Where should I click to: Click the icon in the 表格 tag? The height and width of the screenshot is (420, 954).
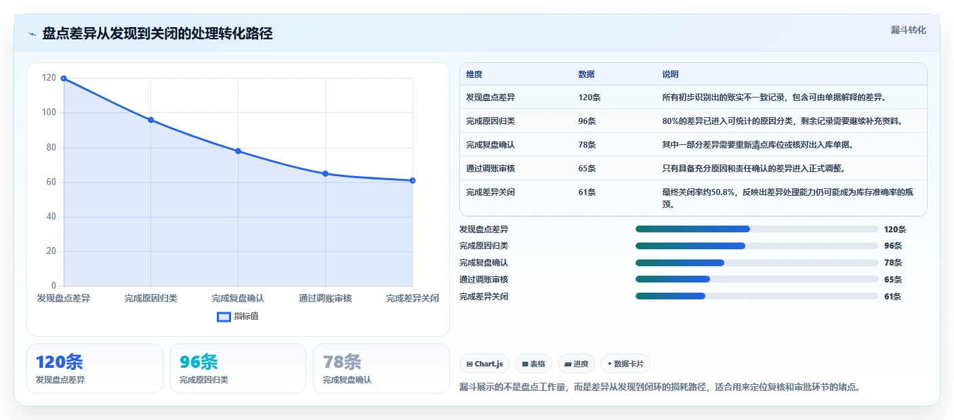524,364
